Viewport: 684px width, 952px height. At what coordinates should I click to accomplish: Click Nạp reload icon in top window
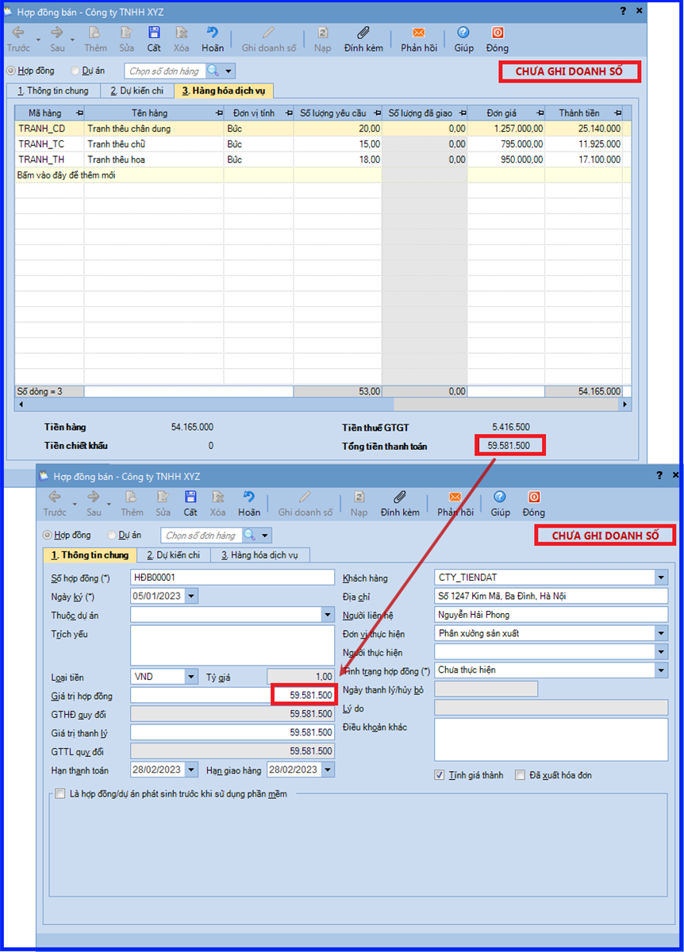point(323,33)
